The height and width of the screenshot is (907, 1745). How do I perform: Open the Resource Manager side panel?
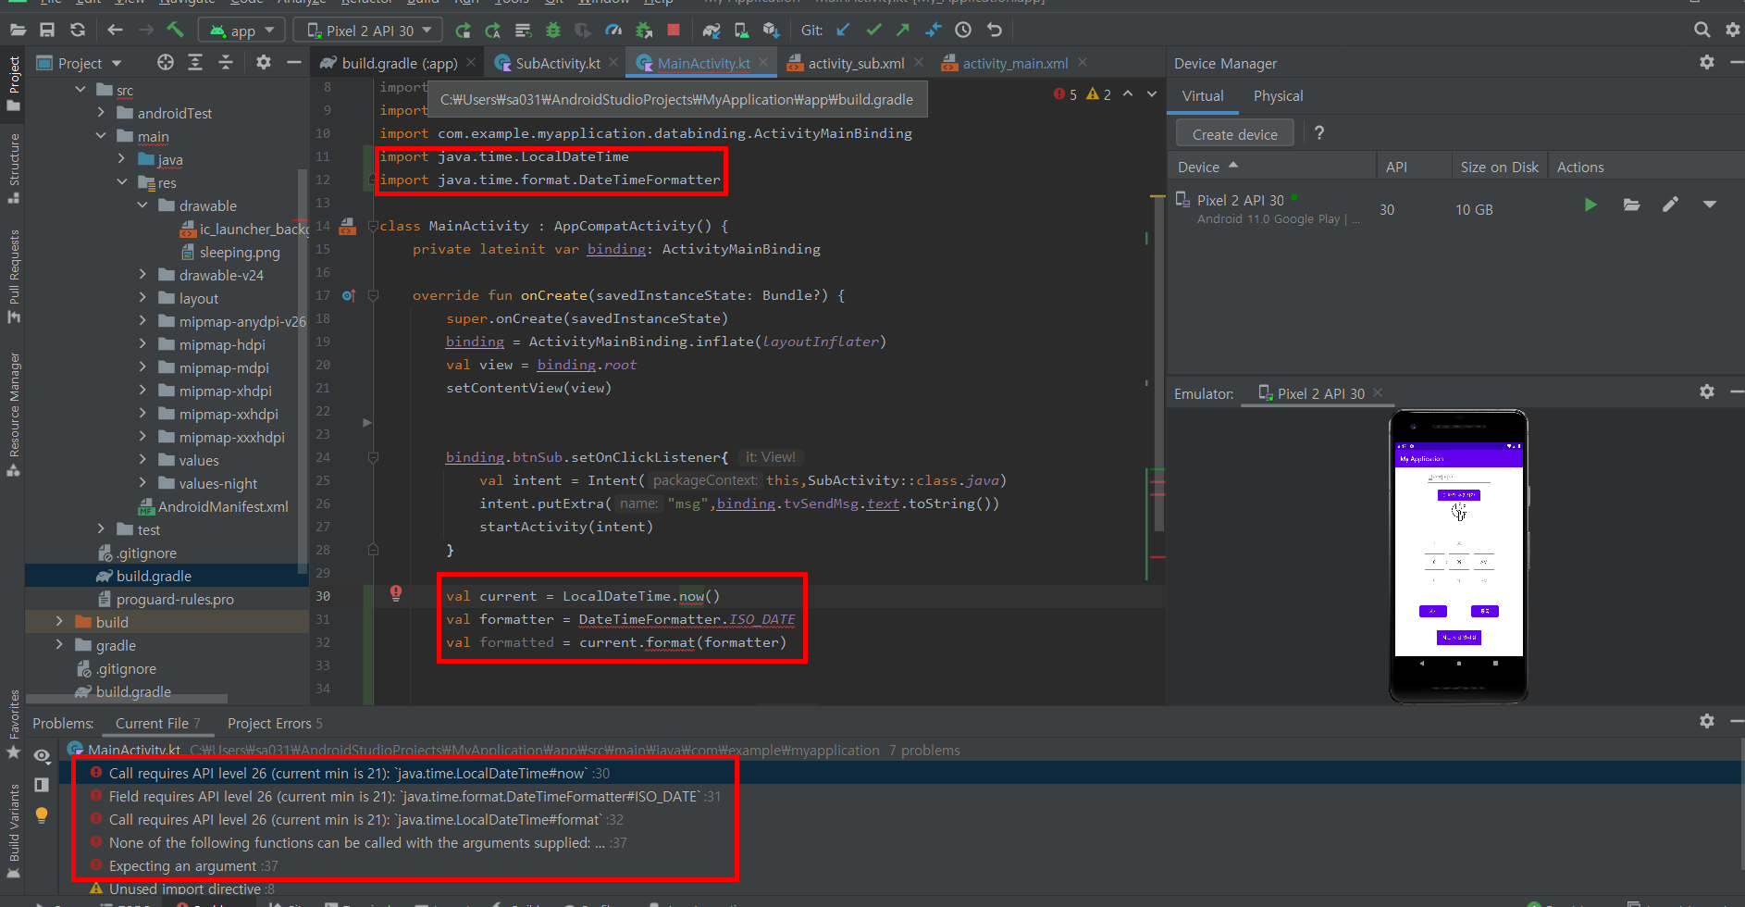14,414
